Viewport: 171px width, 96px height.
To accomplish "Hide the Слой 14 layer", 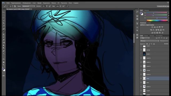I will click(x=141, y=66).
